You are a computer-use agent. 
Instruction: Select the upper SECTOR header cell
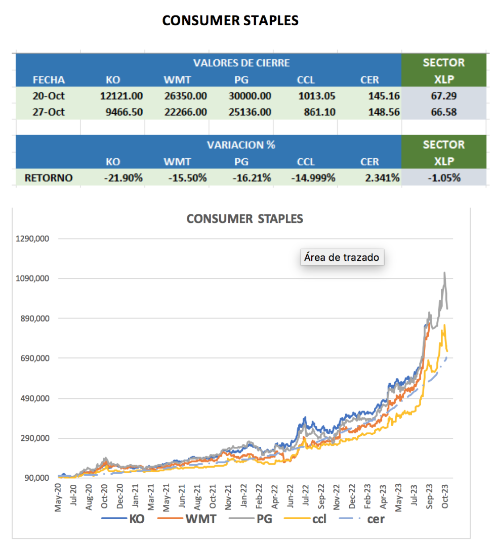[x=444, y=63]
